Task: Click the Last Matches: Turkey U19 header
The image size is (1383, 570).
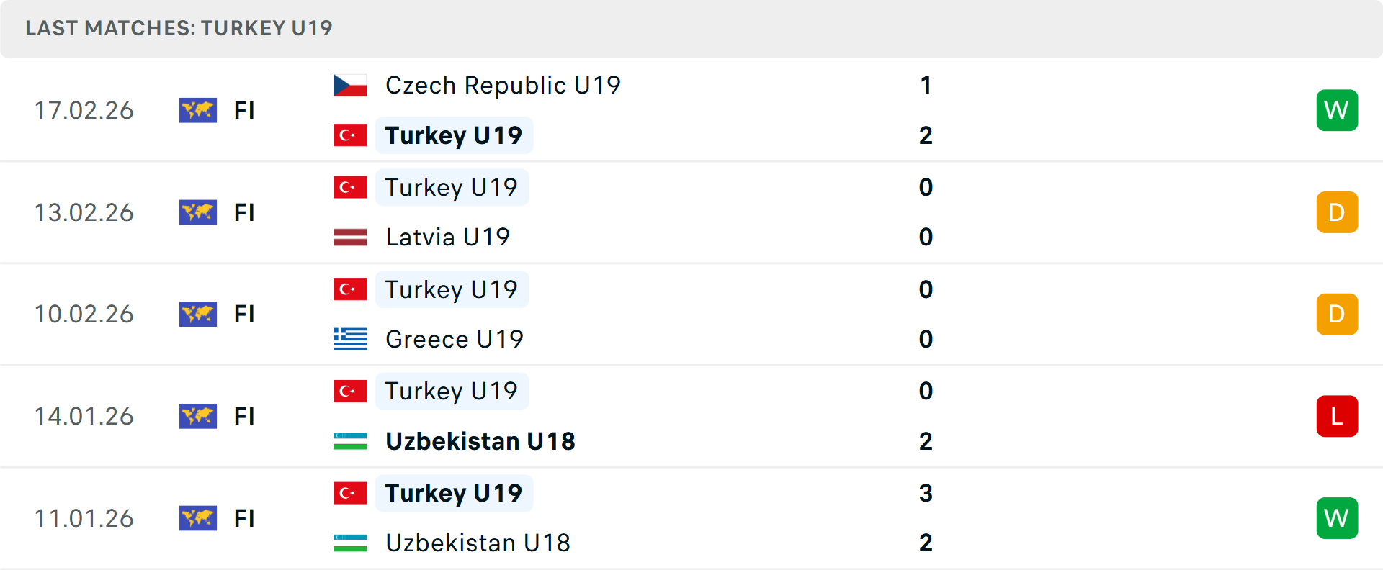Action: pyautogui.click(x=179, y=28)
